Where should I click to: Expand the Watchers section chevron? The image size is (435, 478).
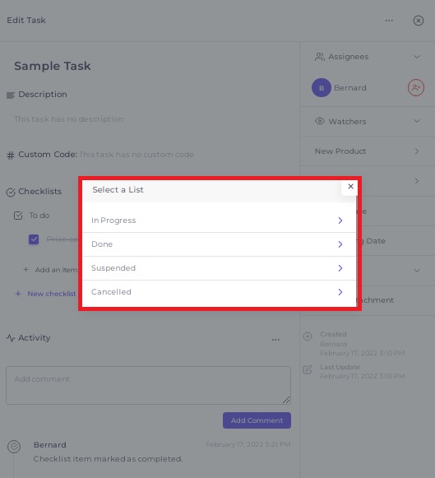click(x=417, y=121)
